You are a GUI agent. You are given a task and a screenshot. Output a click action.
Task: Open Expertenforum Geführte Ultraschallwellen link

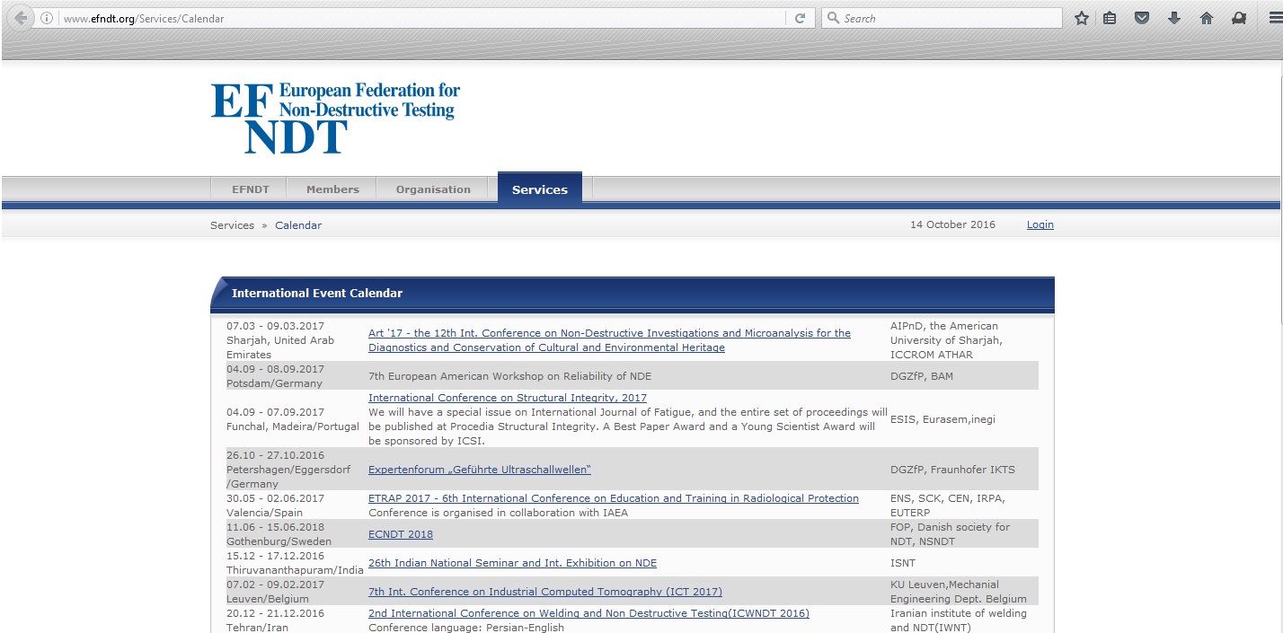point(480,470)
